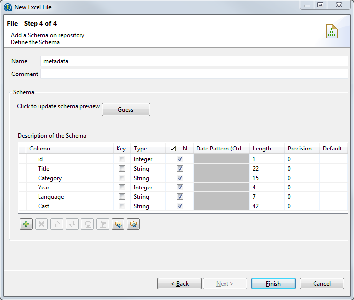This screenshot has width=354, height=300.
Task: Click the Name field containing metadata
Action: pos(194,61)
